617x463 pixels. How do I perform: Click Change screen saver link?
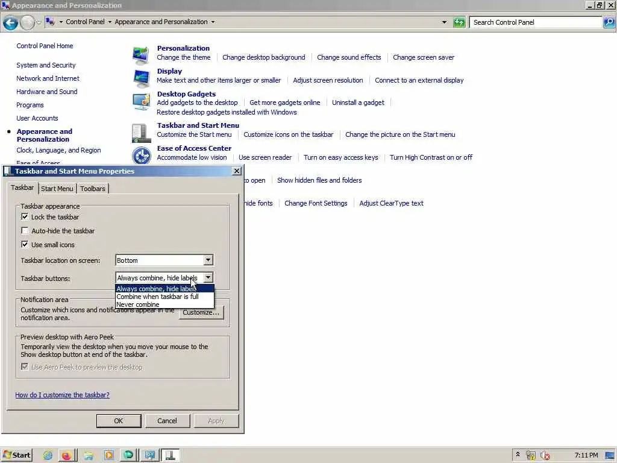point(424,57)
